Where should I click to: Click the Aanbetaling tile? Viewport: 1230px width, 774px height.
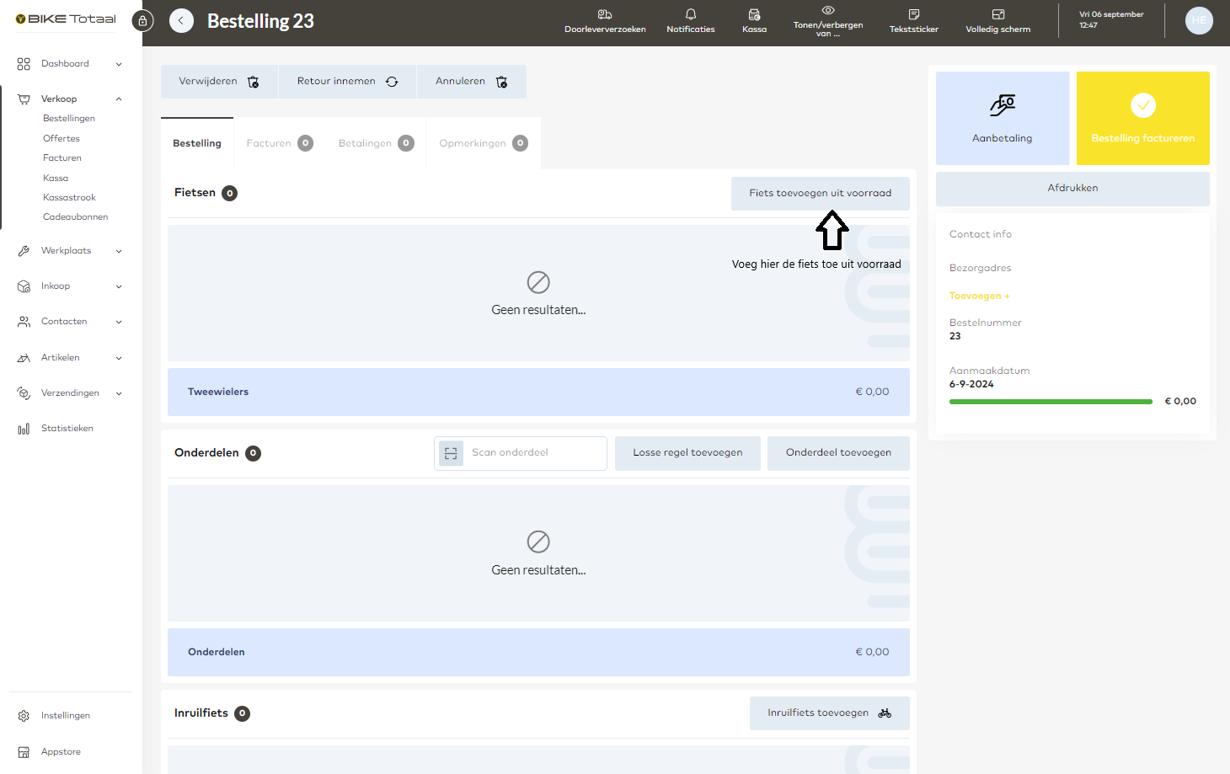(x=1002, y=118)
